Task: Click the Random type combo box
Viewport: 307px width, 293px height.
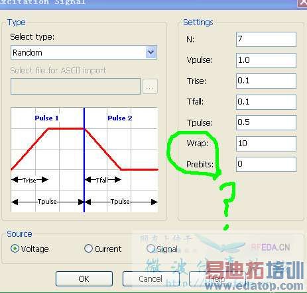Action: point(84,52)
